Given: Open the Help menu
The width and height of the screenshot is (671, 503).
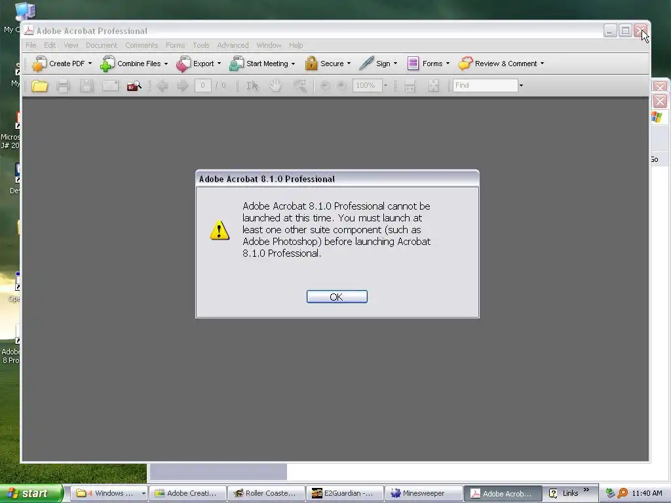Looking at the screenshot, I should [296, 45].
